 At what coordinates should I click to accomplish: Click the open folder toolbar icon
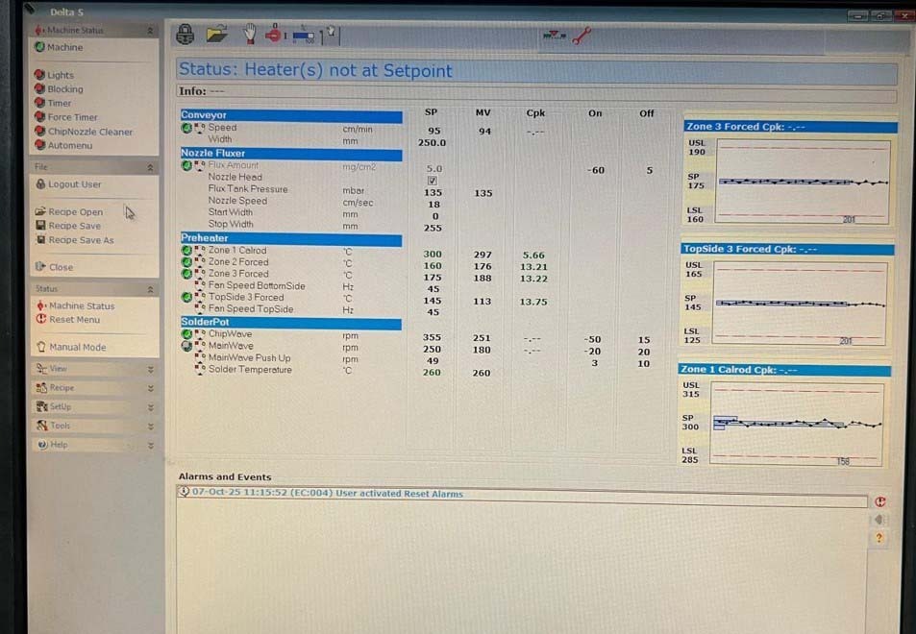(217, 35)
